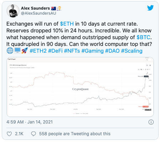Open Alex Saunders' profile picture

coord(13,11)
